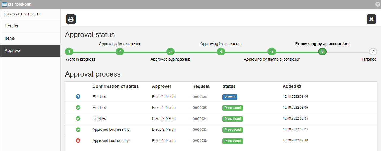
Task: Click step 1 Work in progress
Action: click(x=69, y=51)
